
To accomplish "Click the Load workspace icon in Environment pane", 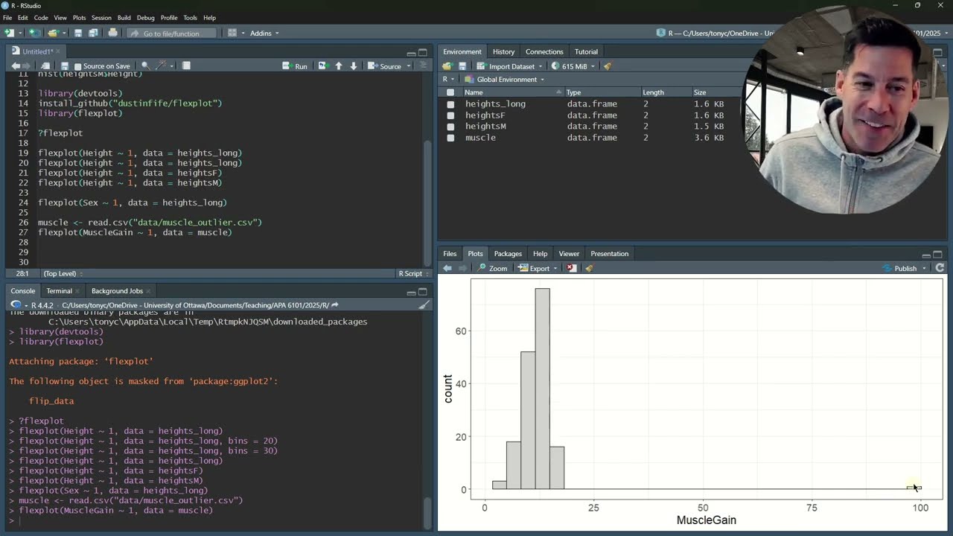I will (x=447, y=66).
